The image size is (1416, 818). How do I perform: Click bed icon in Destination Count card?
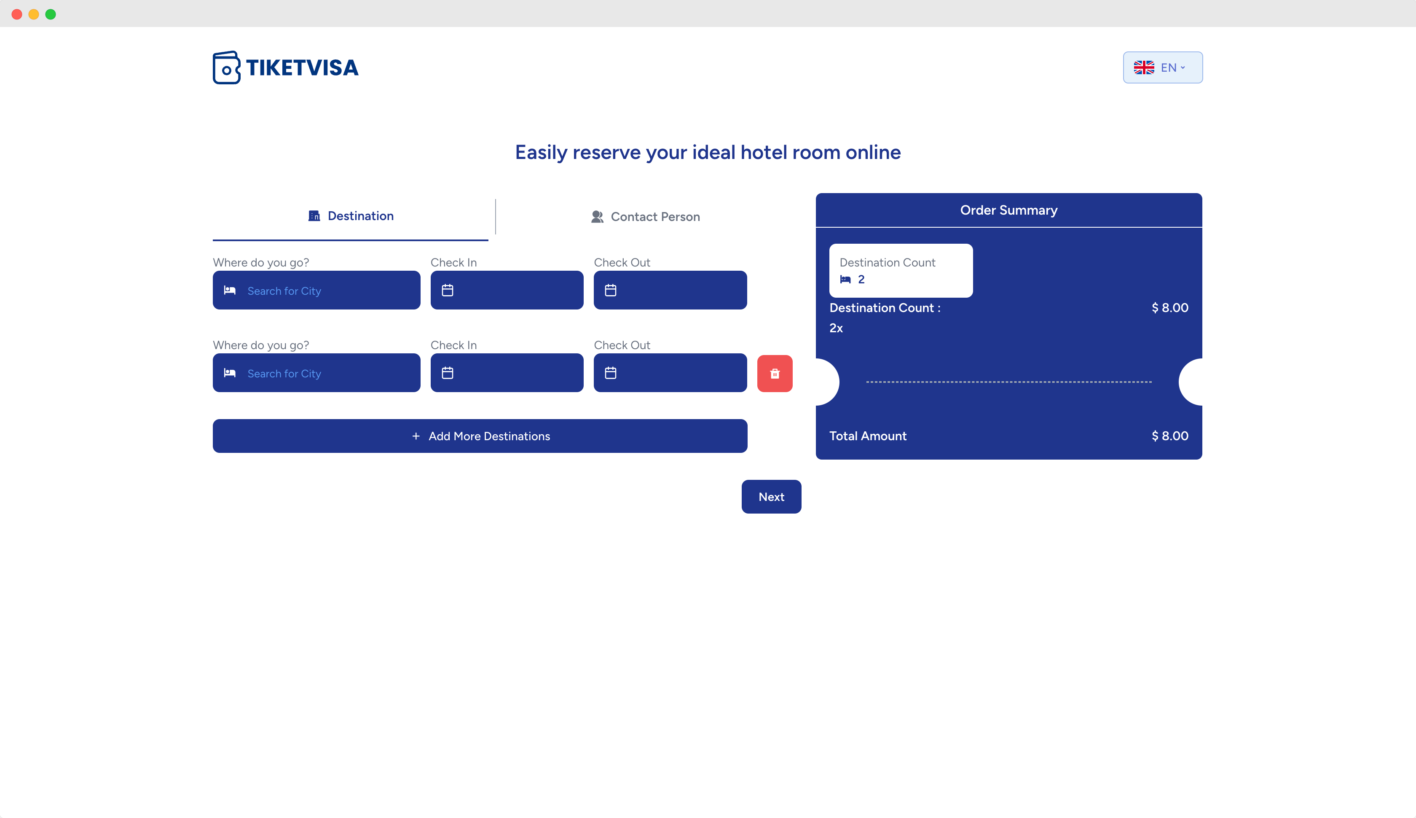(x=845, y=279)
